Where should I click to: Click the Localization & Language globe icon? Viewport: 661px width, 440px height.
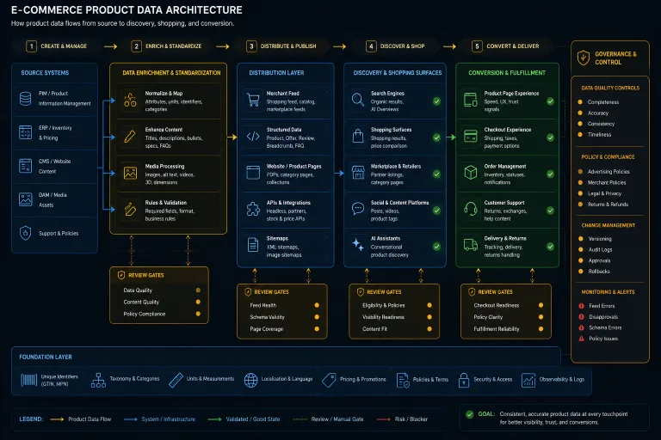[x=250, y=380]
